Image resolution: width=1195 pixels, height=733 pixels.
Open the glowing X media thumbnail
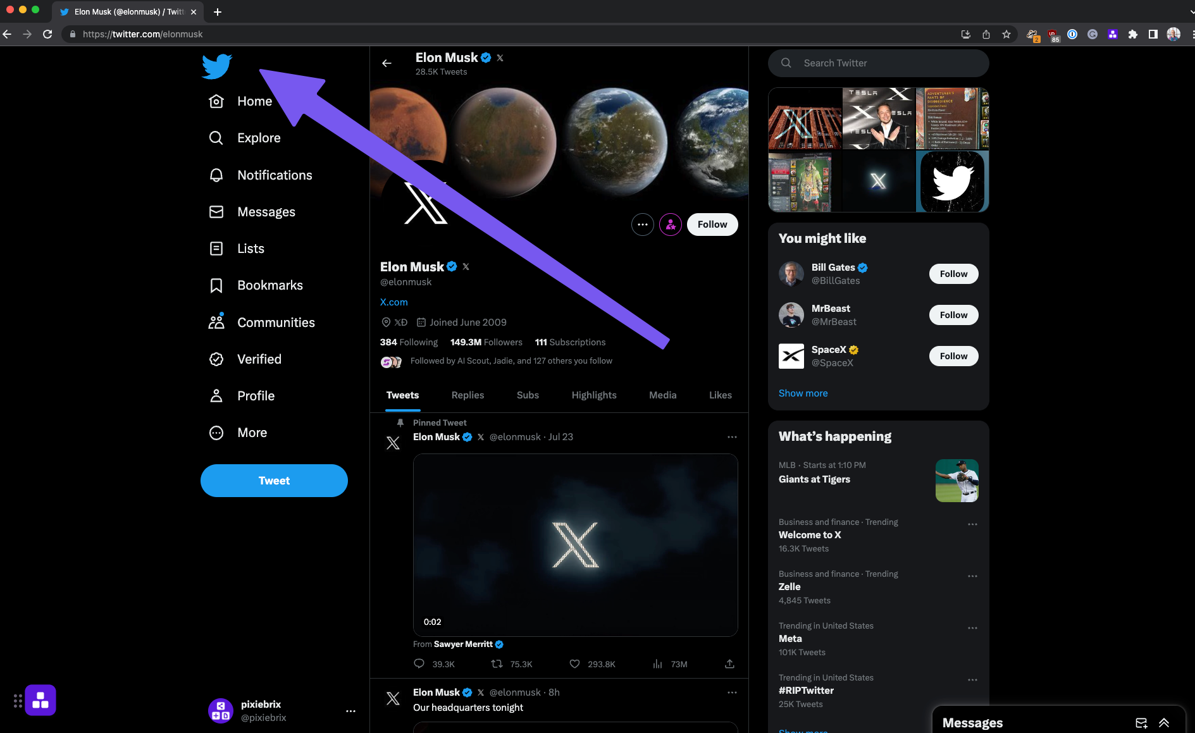coord(879,182)
